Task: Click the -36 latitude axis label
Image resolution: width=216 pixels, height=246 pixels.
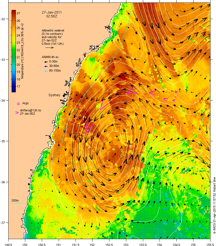Action: [3, 182]
